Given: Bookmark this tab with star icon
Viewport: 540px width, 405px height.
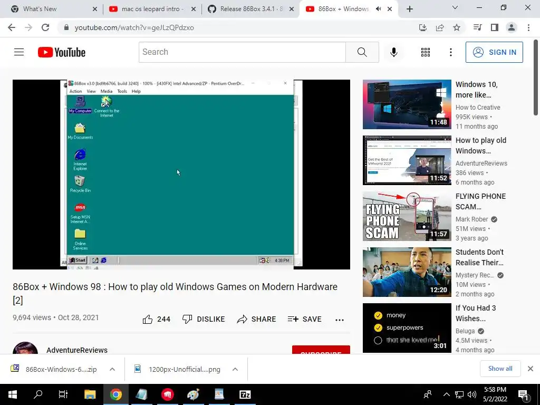Looking at the screenshot, I should pos(457,27).
